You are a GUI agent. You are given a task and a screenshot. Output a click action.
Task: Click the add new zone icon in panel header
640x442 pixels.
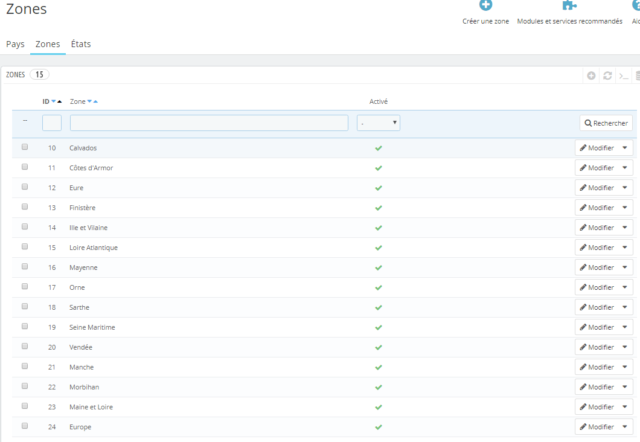click(x=591, y=75)
